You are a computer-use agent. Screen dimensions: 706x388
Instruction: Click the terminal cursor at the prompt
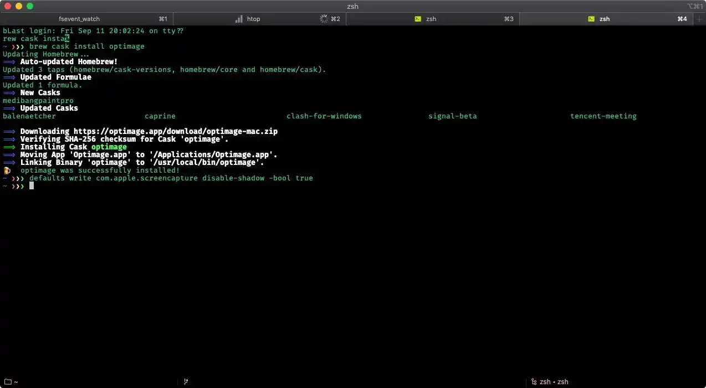click(x=32, y=186)
